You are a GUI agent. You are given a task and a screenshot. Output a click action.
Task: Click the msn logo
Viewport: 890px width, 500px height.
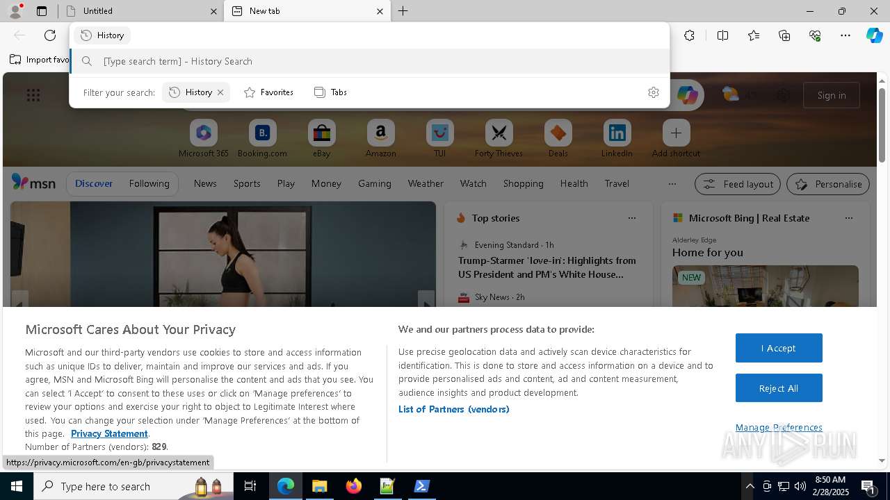click(33, 183)
